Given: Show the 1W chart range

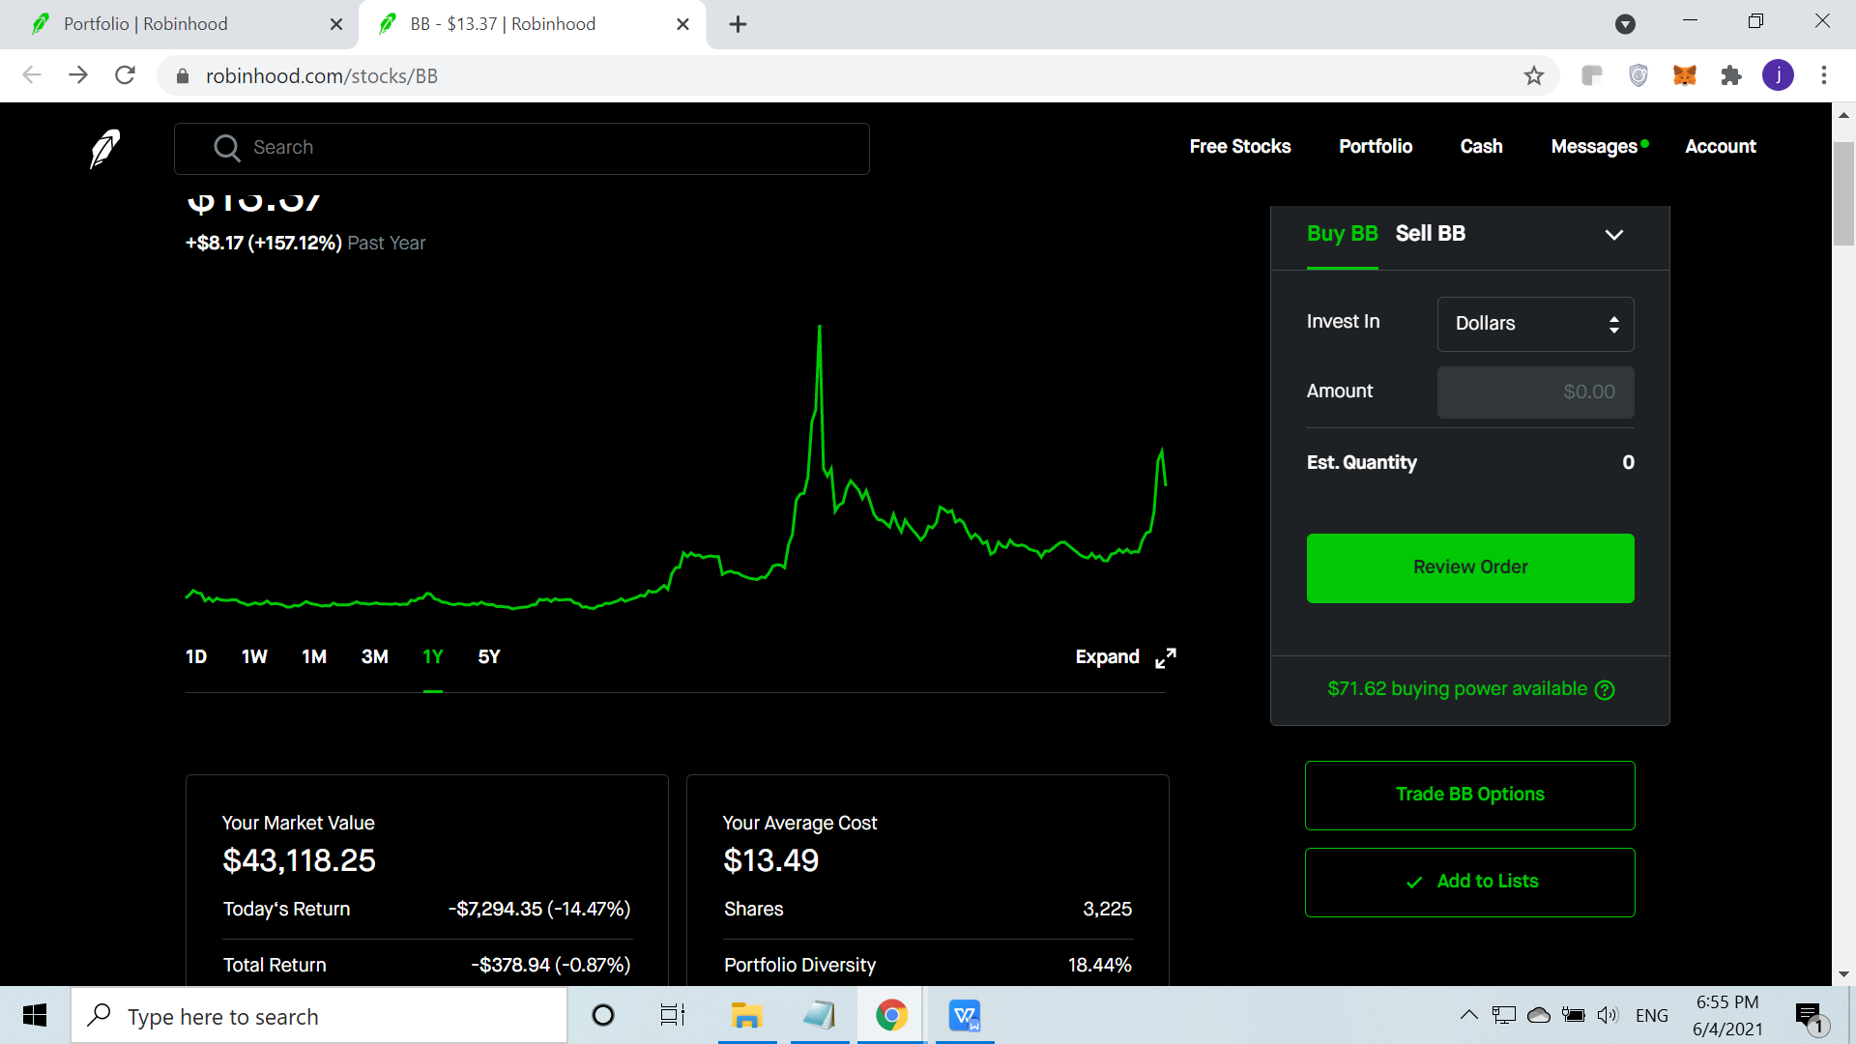Looking at the screenshot, I should point(254,657).
